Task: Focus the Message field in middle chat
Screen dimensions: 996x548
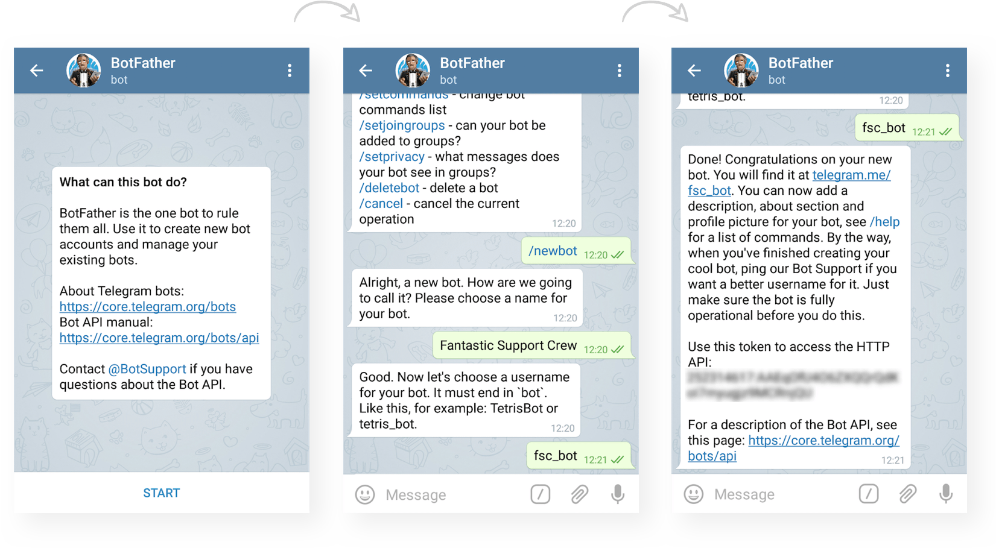Action: (452, 495)
